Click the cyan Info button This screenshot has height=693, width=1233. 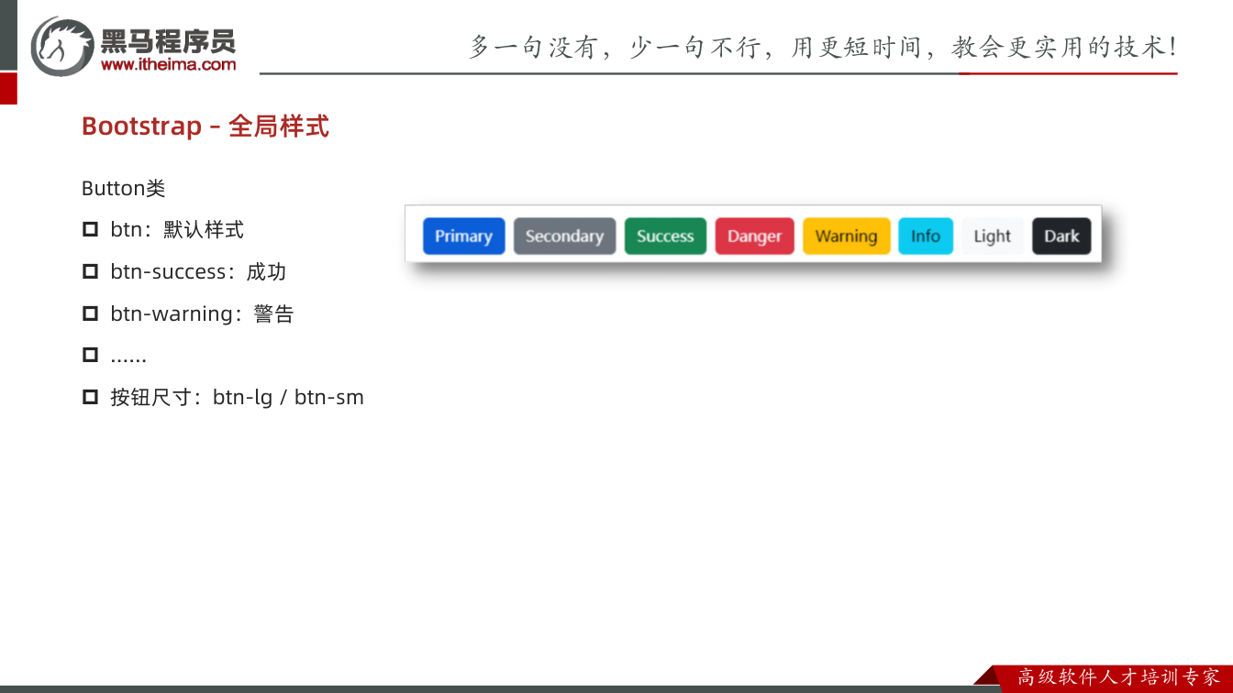coord(926,236)
